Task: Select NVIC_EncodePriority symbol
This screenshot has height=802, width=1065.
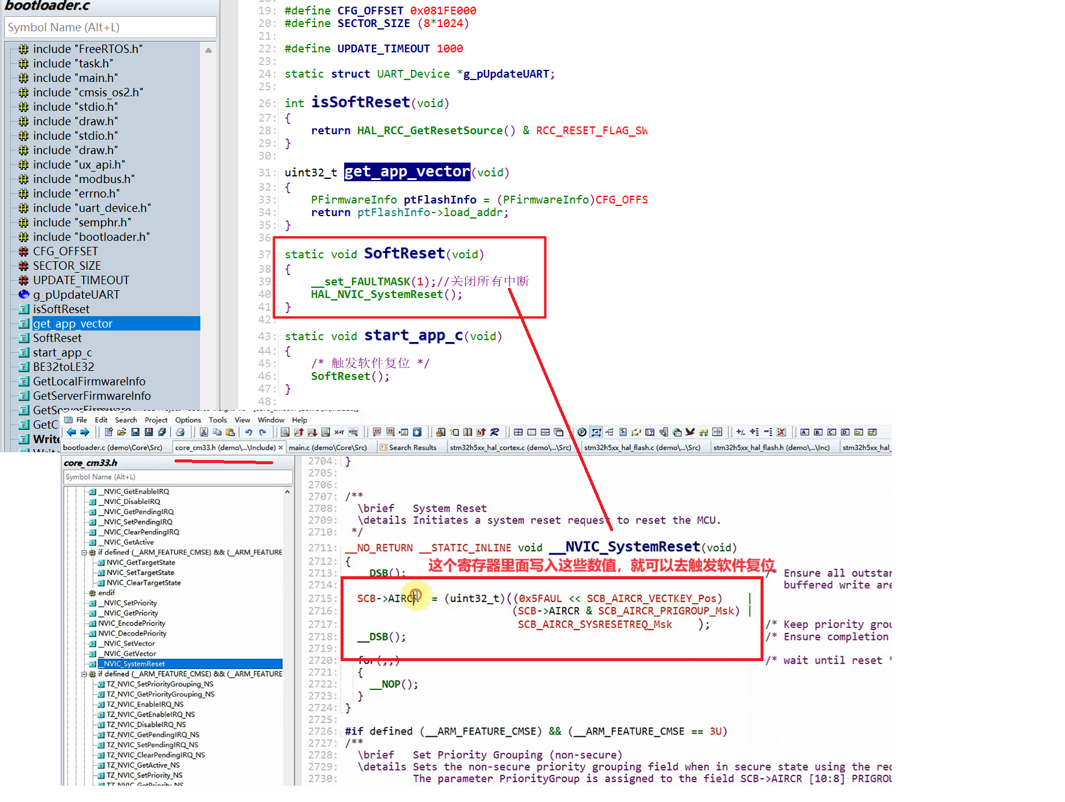Action: point(132,623)
